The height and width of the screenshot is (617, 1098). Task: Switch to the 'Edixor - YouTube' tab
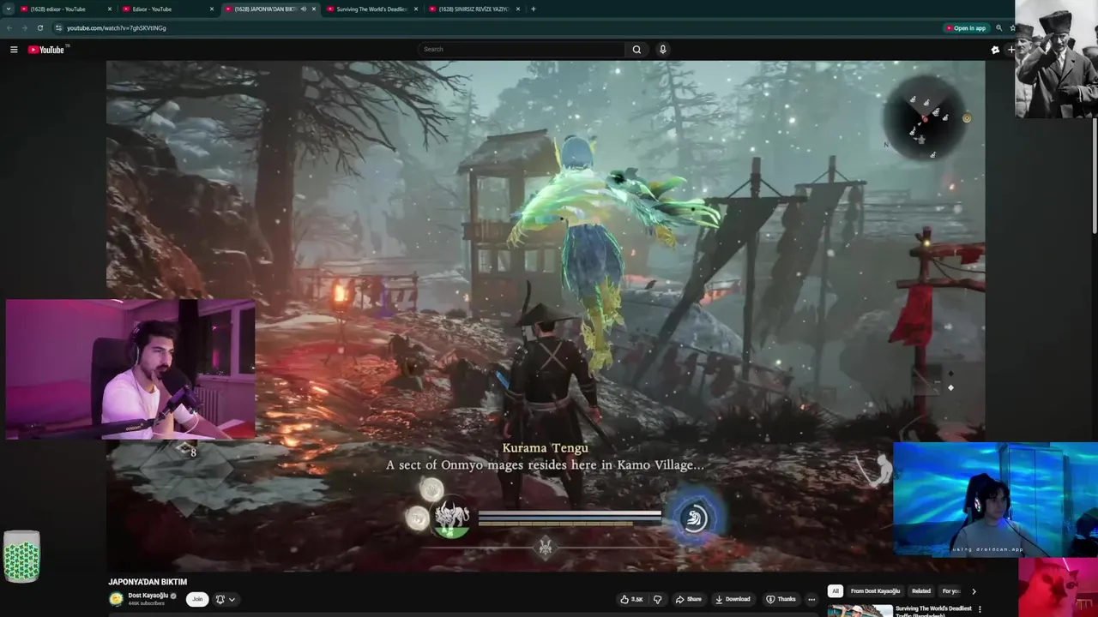pyautogui.click(x=167, y=9)
